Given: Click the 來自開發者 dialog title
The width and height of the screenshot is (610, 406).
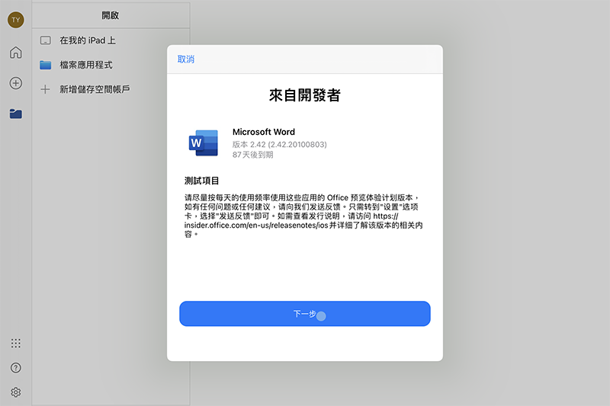Looking at the screenshot, I should [x=305, y=95].
